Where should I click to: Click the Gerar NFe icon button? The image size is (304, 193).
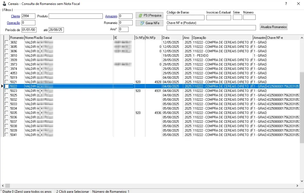point(149,23)
